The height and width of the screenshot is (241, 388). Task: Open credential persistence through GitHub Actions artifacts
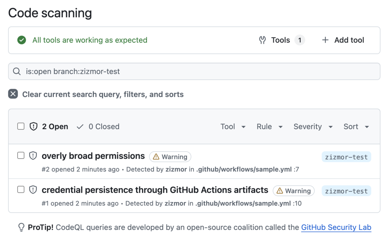point(155,190)
